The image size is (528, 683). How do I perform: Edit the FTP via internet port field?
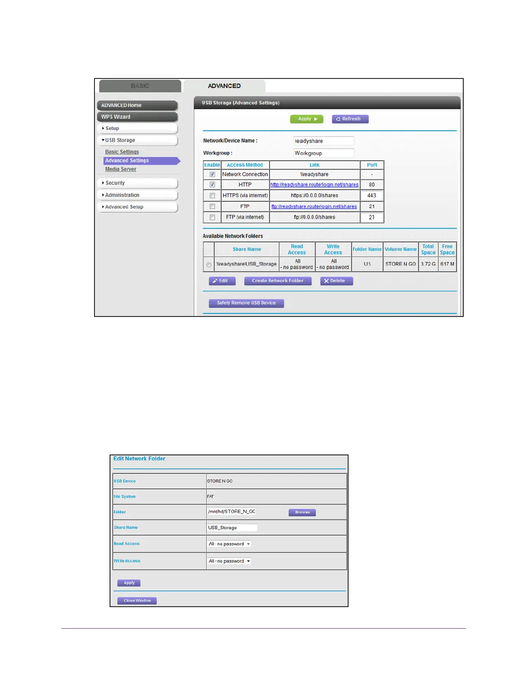pyautogui.click(x=372, y=217)
